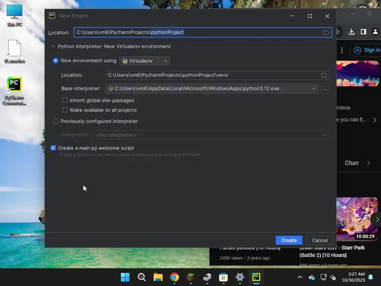Viewport: 381px width, 286px height.
Task: Open top YouTube banner thumbnail in Chrome
Action: (358, 74)
